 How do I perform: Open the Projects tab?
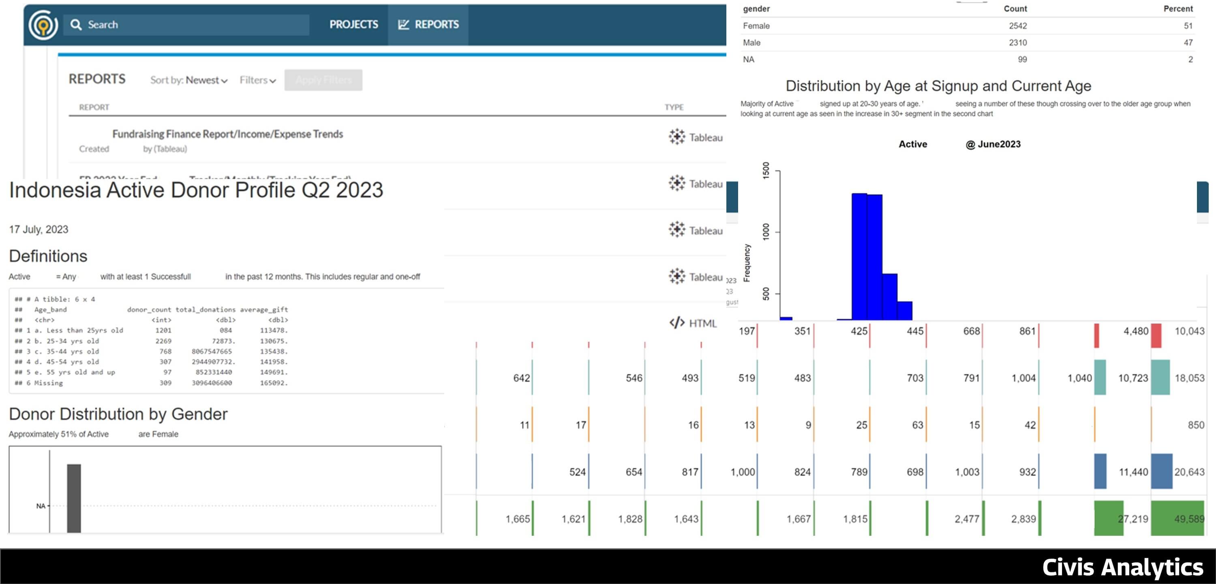[x=353, y=25]
